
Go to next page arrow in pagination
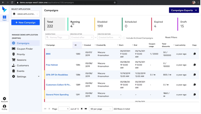coord(82,109)
